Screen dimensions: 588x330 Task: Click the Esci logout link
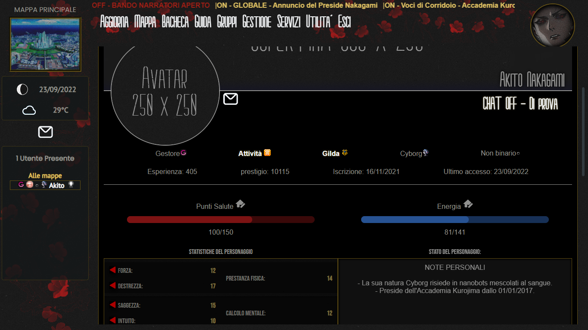pyautogui.click(x=344, y=21)
